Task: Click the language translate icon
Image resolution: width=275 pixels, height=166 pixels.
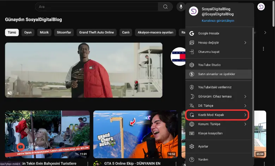Action: pos(192,106)
